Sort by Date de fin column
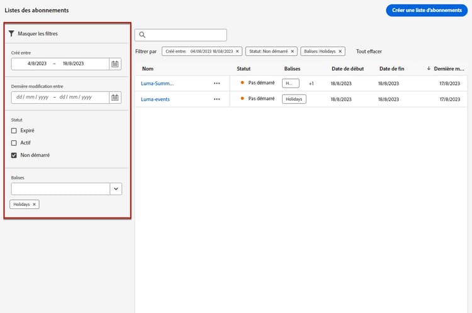472x313 pixels. tap(391, 69)
